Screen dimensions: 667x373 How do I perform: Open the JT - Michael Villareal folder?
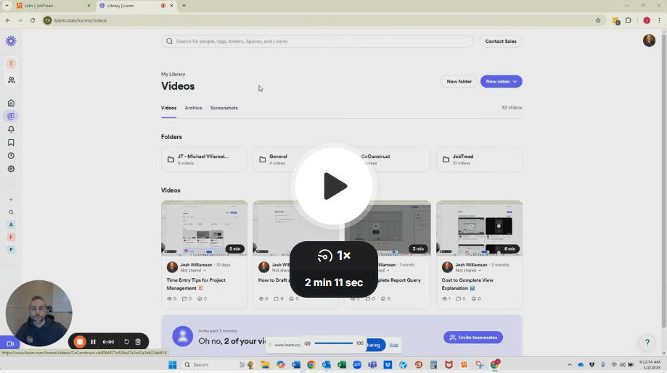pos(204,159)
